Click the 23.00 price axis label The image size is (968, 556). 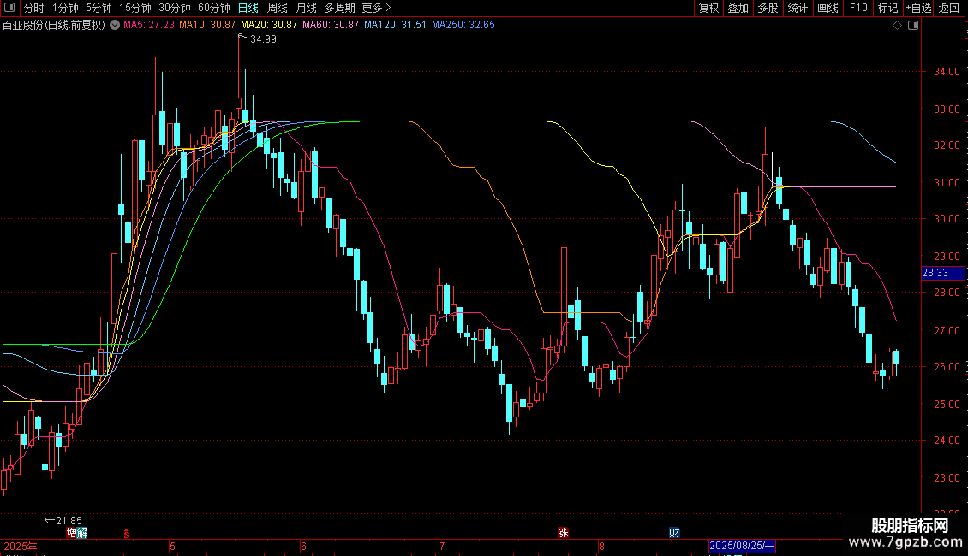click(x=947, y=477)
